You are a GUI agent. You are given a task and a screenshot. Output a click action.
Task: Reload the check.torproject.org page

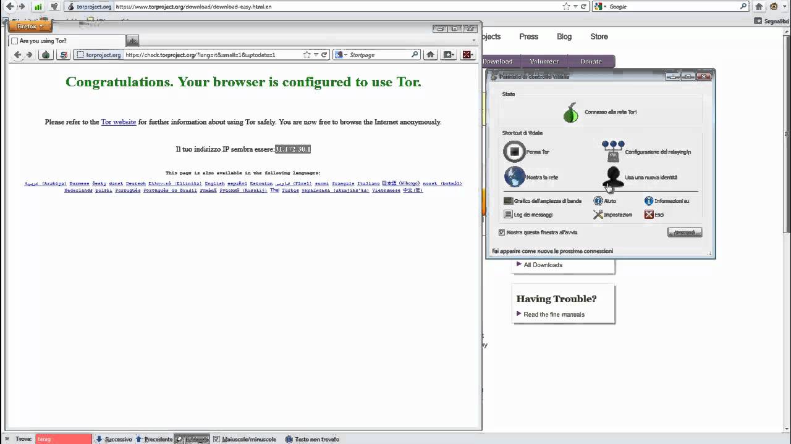(324, 55)
